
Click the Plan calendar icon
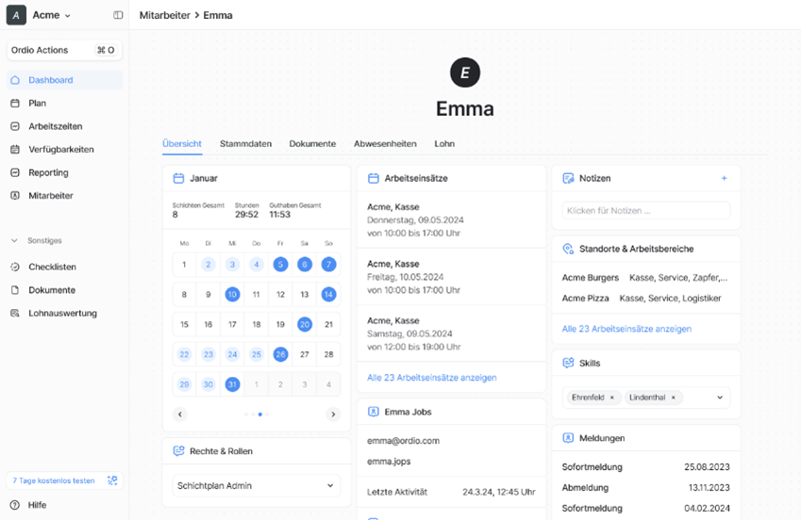coord(15,104)
